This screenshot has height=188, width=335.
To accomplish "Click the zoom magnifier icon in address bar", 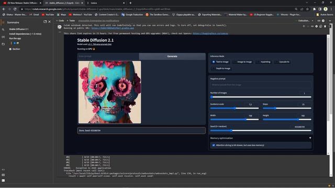I will pyautogui.click(x=296, y=9).
